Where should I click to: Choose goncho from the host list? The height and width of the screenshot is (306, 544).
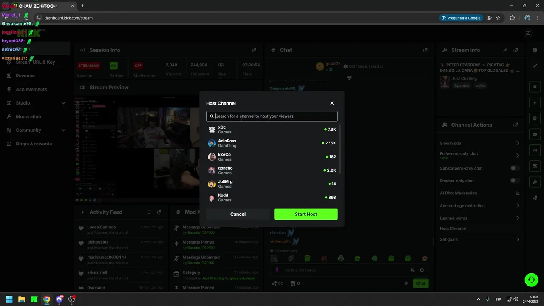pyautogui.click(x=272, y=170)
